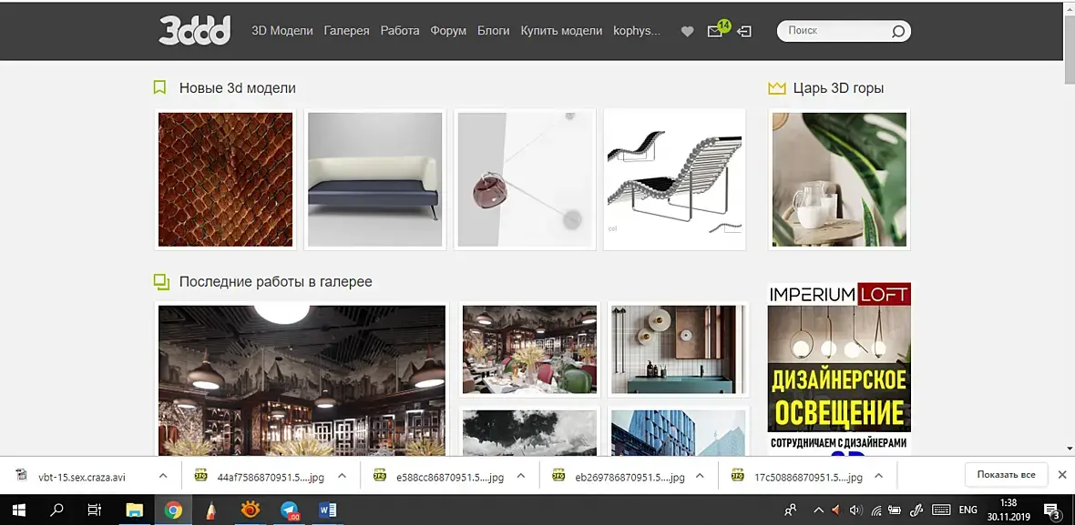Open the XnView eye icon on taskbar
The height and width of the screenshot is (525, 1075).
coord(251,510)
